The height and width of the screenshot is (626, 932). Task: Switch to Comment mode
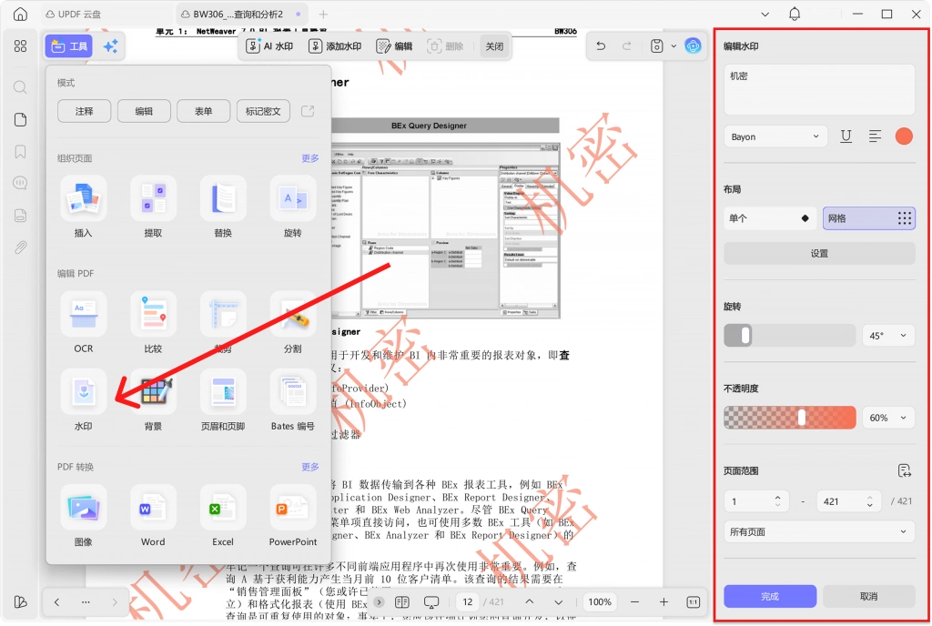click(x=85, y=111)
